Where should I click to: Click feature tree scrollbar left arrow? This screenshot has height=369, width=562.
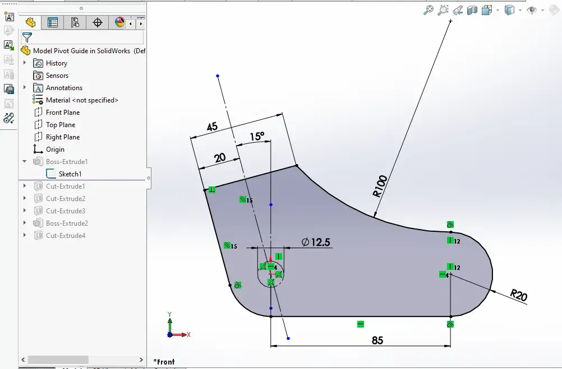click(x=24, y=359)
